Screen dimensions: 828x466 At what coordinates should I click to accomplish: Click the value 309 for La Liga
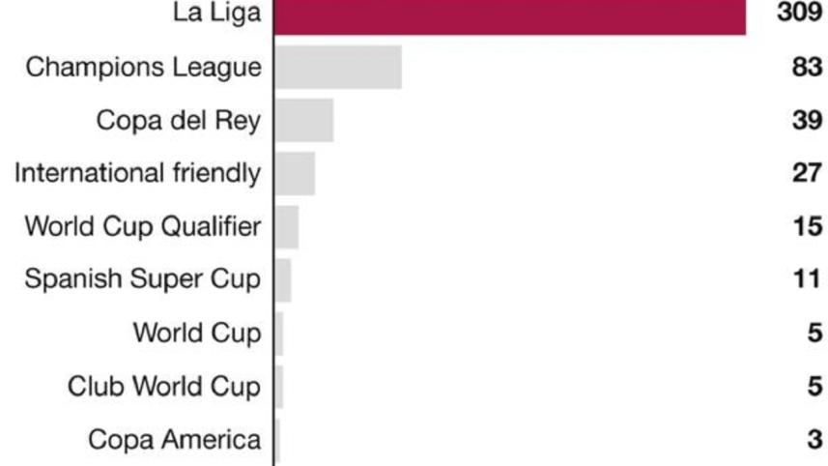click(x=799, y=15)
